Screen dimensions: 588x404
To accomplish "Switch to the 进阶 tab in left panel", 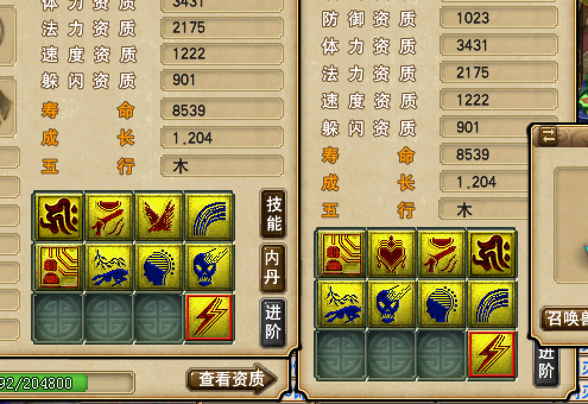I will [x=273, y=323].
